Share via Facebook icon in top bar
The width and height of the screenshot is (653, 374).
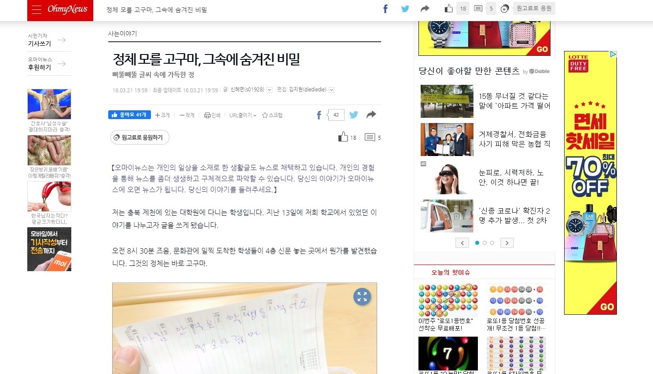pos(385,9)
